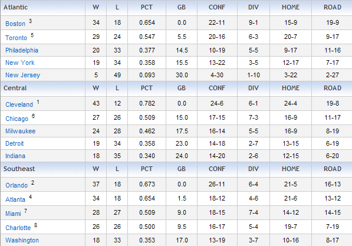Click the Miami team link
352x246 pixels.
pos(13,214)
